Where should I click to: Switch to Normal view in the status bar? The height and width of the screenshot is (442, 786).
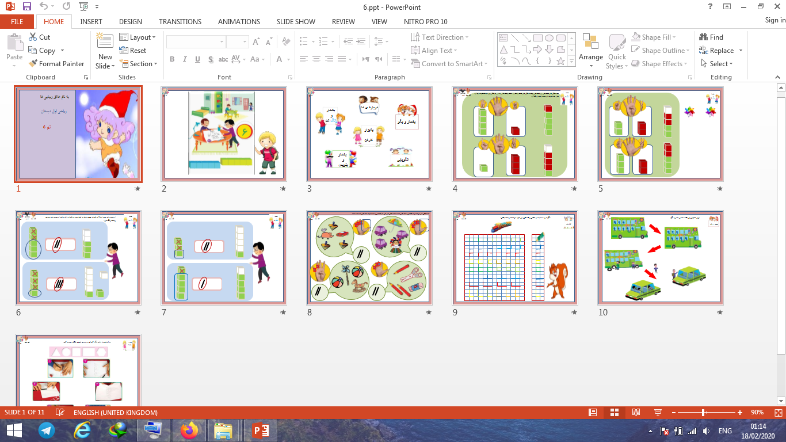593,413
